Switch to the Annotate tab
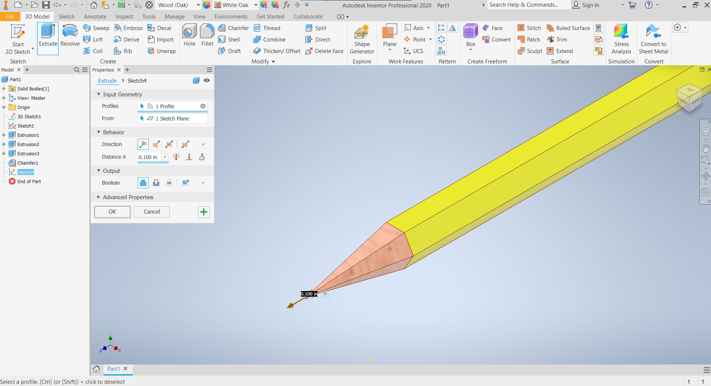 [x=95, y=17]
